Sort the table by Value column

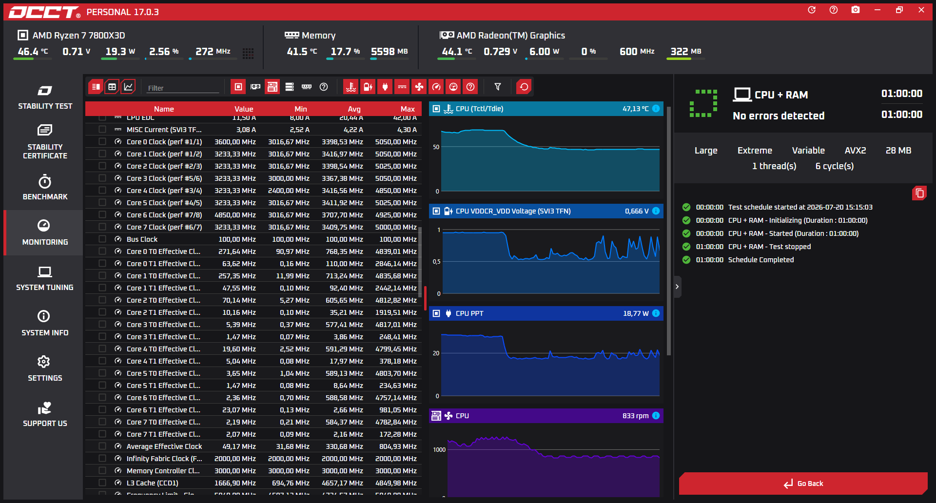click(x=244, y=109)
